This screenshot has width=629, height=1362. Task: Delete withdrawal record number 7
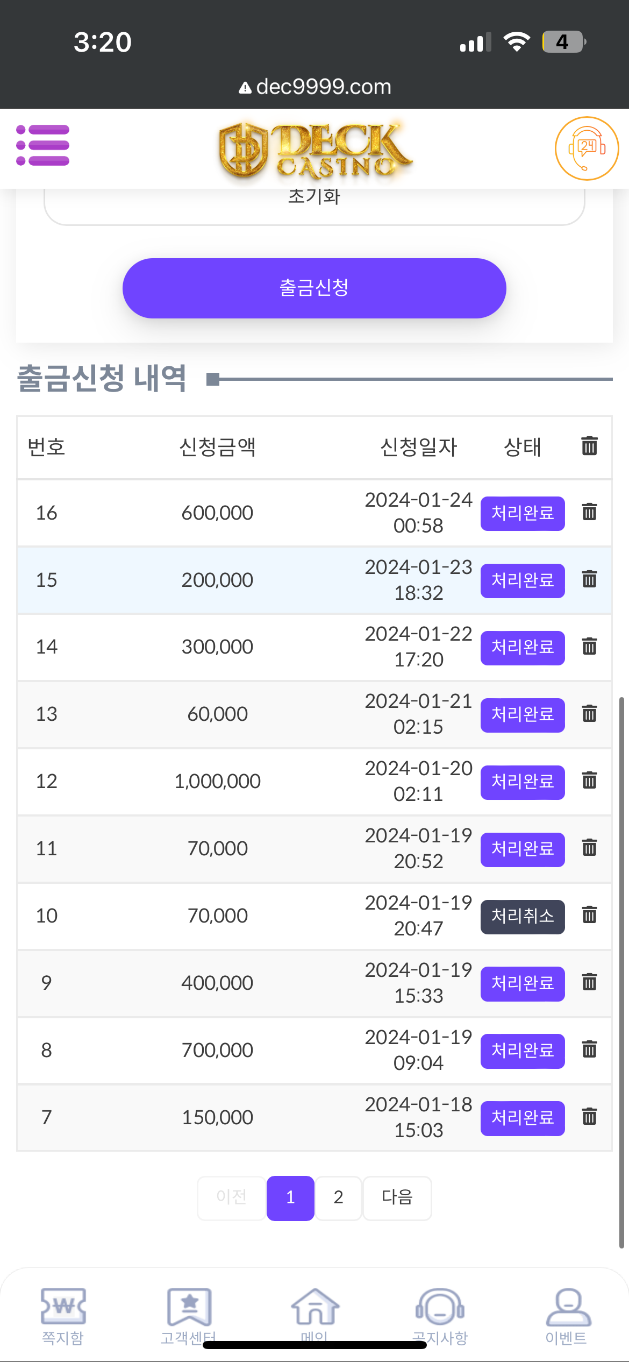[x=589, y=1117]
